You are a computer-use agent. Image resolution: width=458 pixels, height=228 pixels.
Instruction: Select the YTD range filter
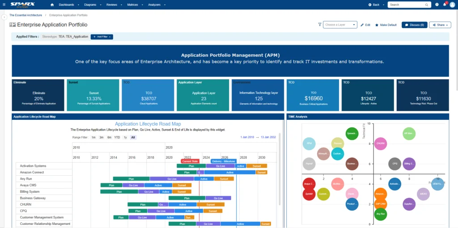117,138
